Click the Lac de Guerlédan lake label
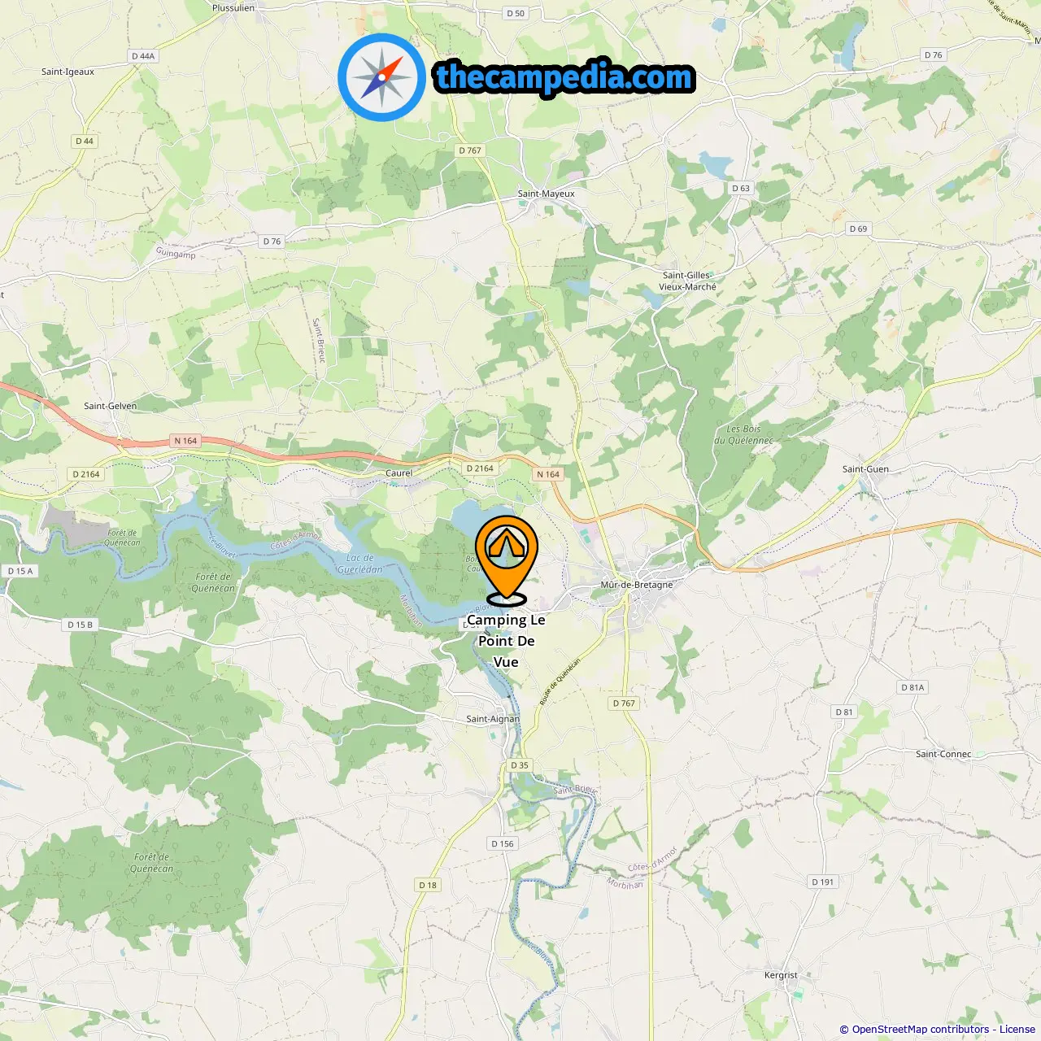The image size is (1041, 1041). tap(360, 564)
